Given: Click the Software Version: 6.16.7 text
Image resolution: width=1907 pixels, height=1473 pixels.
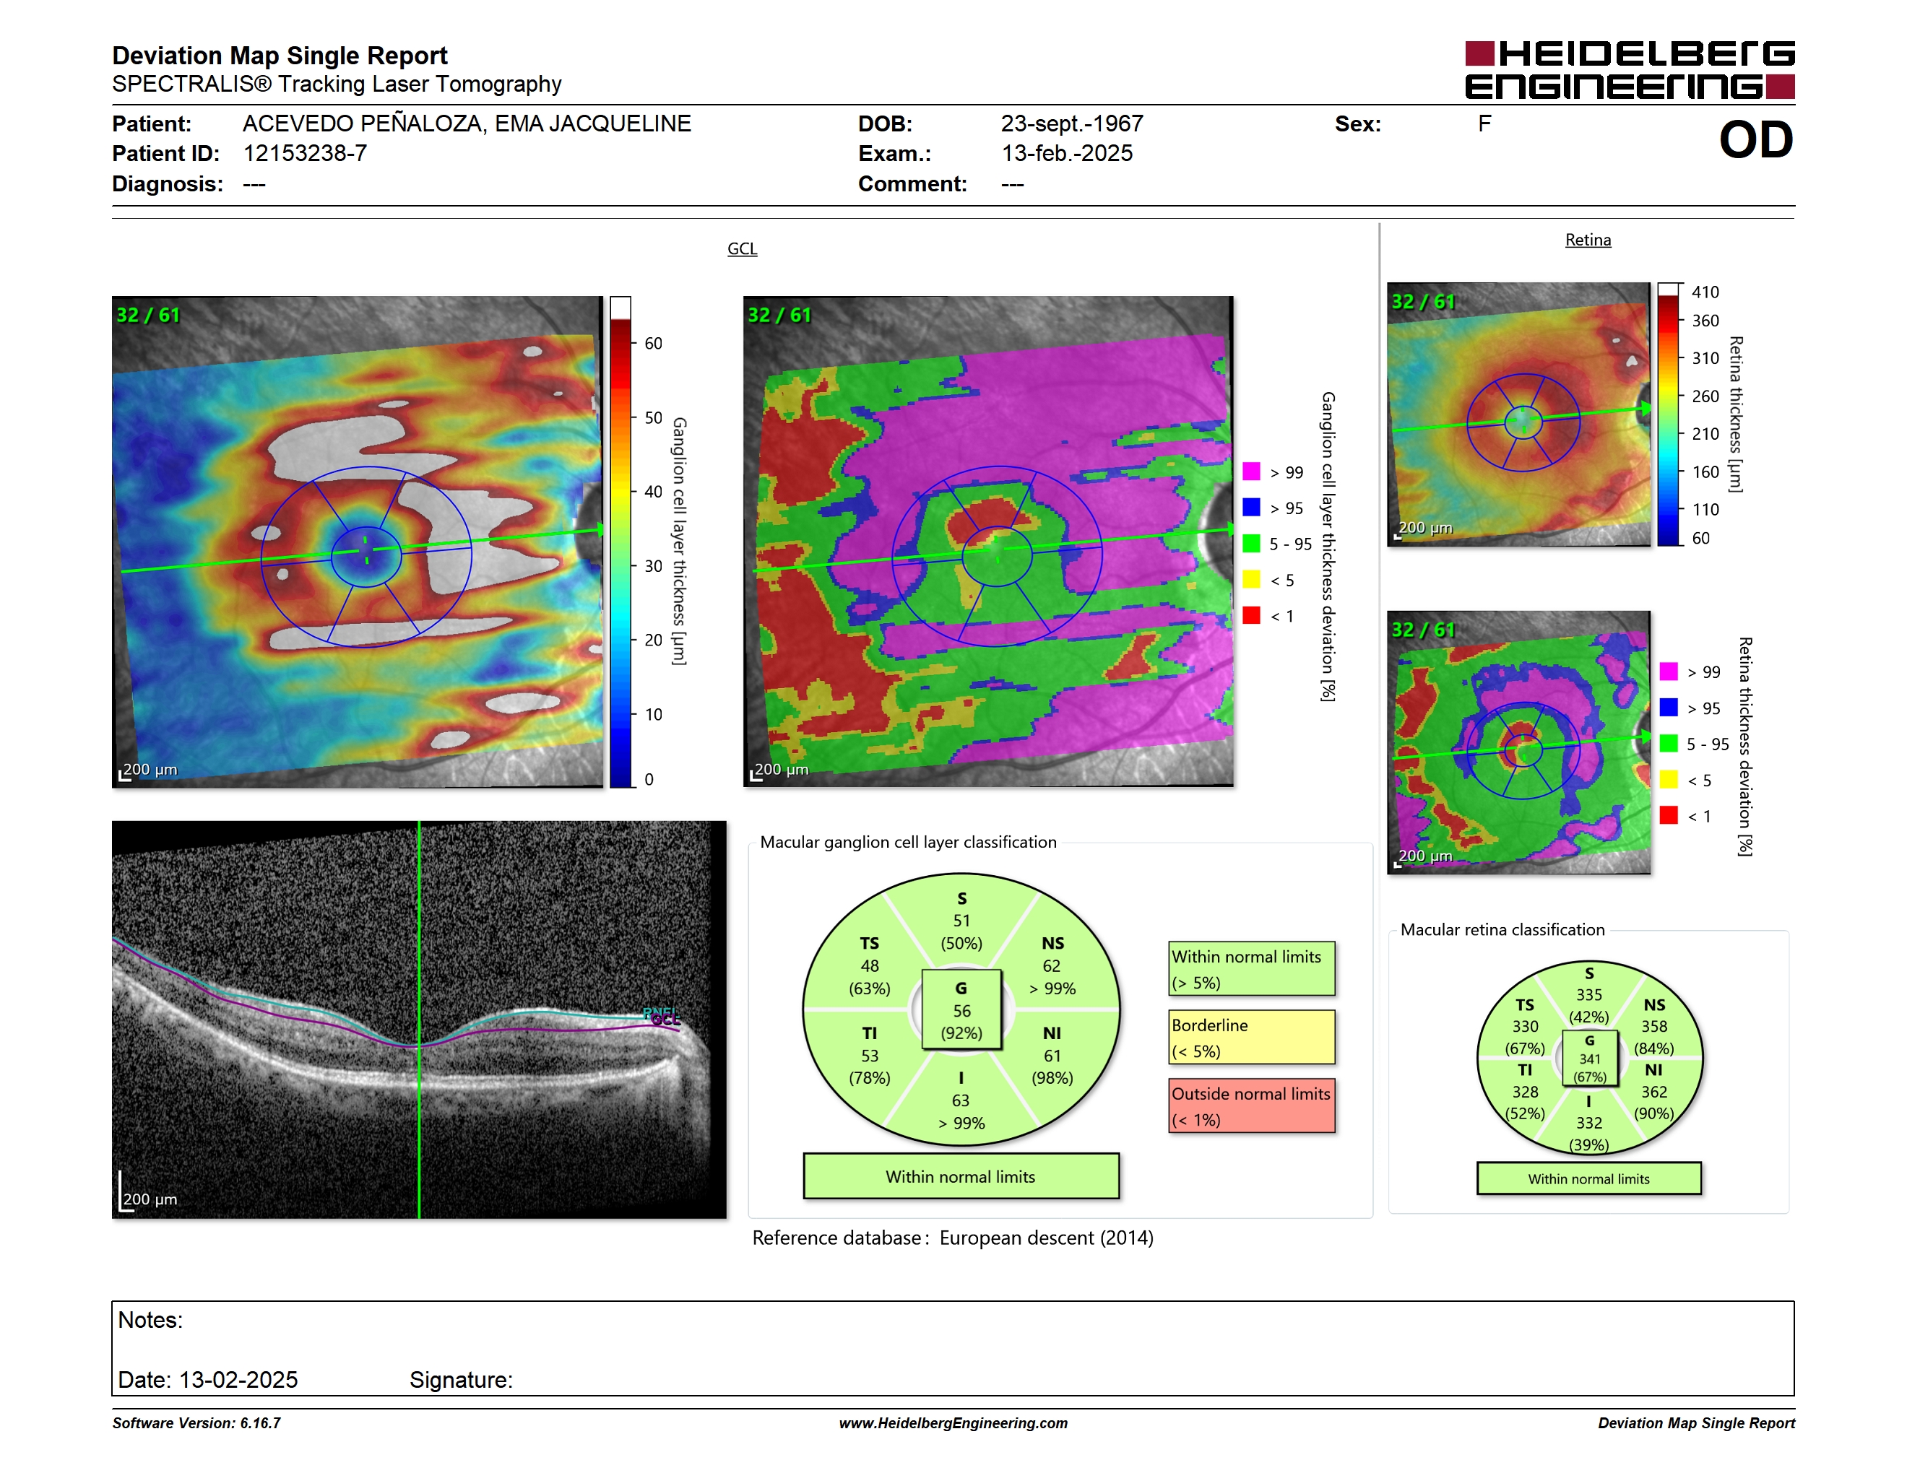Looking at the screenshot, I should [x=196, y=1423].
